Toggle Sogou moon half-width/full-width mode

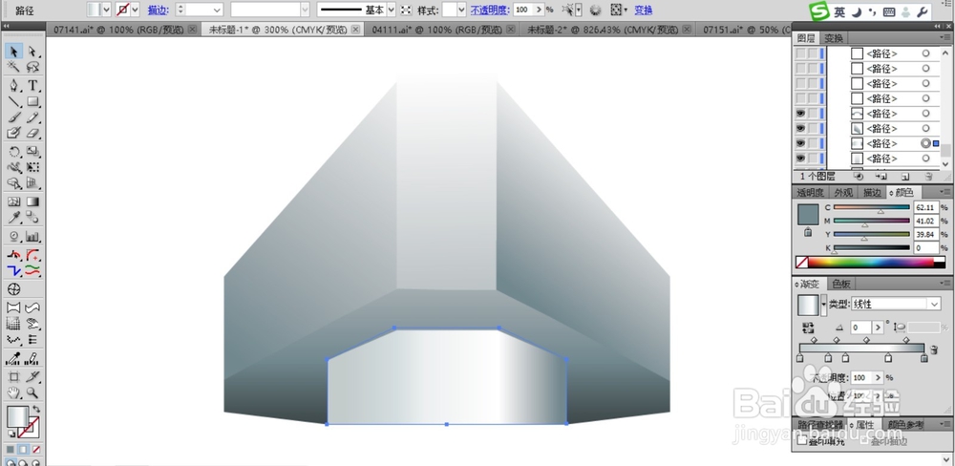(857, 11)
